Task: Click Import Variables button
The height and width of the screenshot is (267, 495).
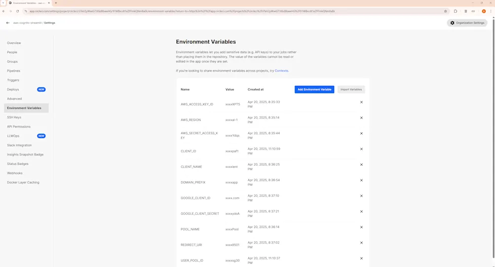Action: [351, 89]
